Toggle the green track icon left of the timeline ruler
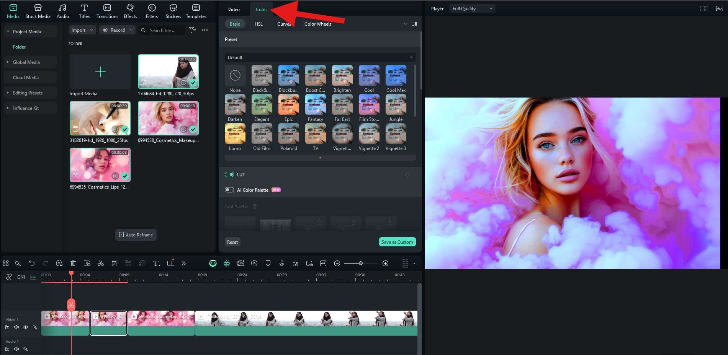The height and width of the screenshot is (355, 728). click(33, 277)
